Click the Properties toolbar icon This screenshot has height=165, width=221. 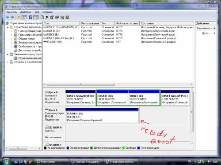52,17
